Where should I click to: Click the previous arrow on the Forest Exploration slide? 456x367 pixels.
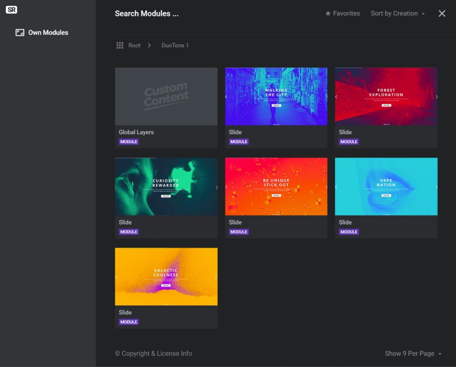336,97
